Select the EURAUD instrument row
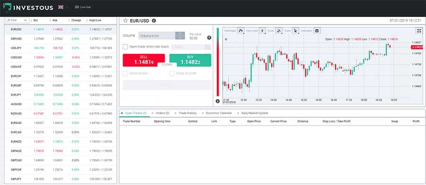The height and width of the screenshot is (185, 426). point(61,123)
